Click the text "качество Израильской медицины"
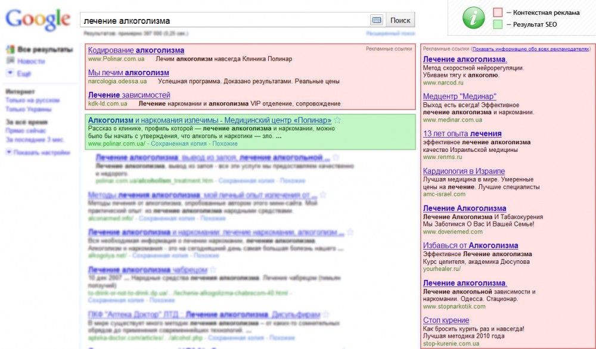596x349 pixels. point(470,149)
